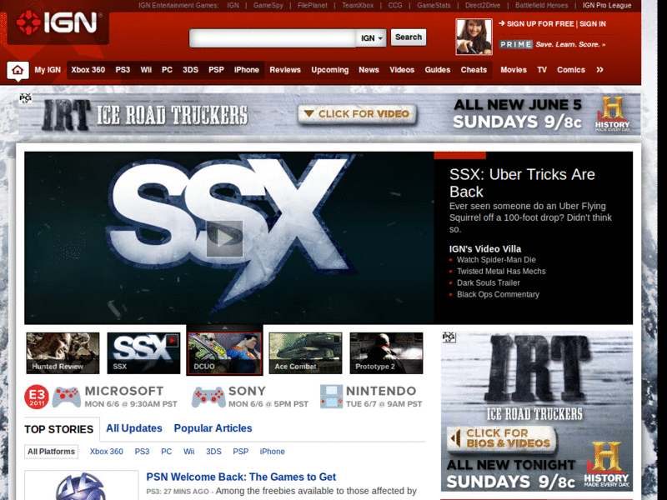Select Hunted Review thumbnail
This screenshot has width=667, height=500.
point(63,352)
